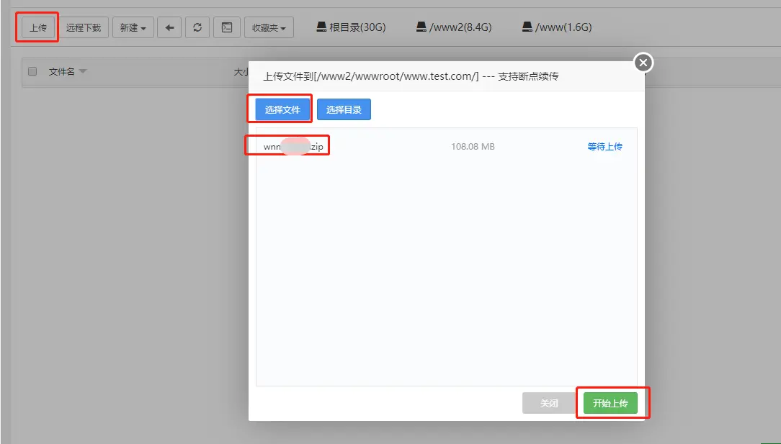
Task: Close upload dialog with the X icon
Action: [x=643, y=63]
